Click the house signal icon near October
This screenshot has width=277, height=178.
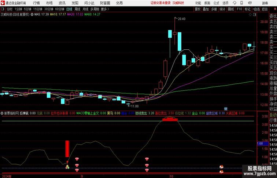pos(221,167)
